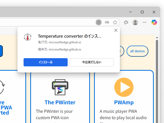
Task: Click the 発行元: microsoftedge.github.io text
Action: (x=59, y=42)
